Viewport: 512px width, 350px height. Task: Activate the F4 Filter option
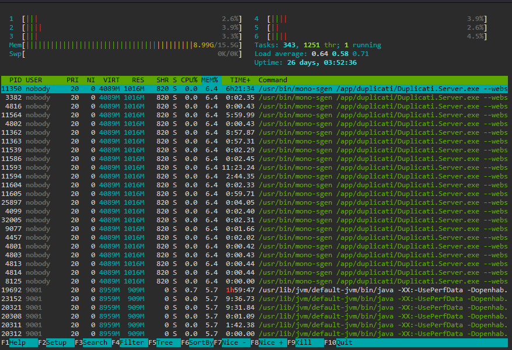coord(130,342)
